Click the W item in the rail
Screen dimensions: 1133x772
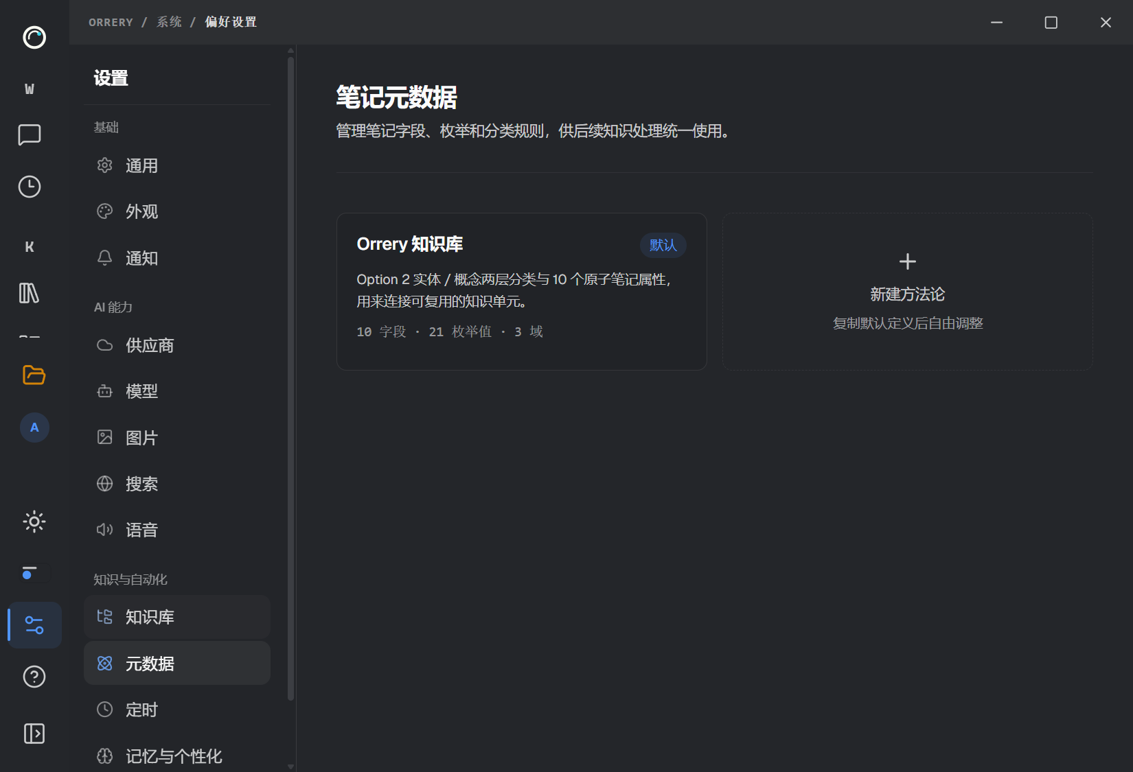tap(30, 89)
